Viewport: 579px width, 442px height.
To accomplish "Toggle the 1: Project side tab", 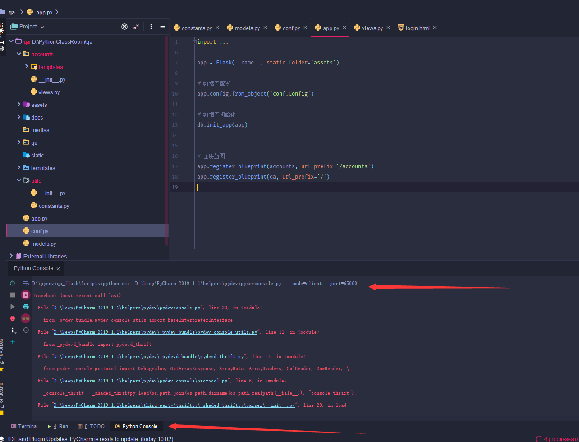I will pyautogui.click(x=2, y=36).
